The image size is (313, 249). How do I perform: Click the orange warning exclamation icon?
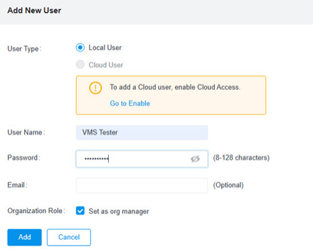(x=95, y=87)
